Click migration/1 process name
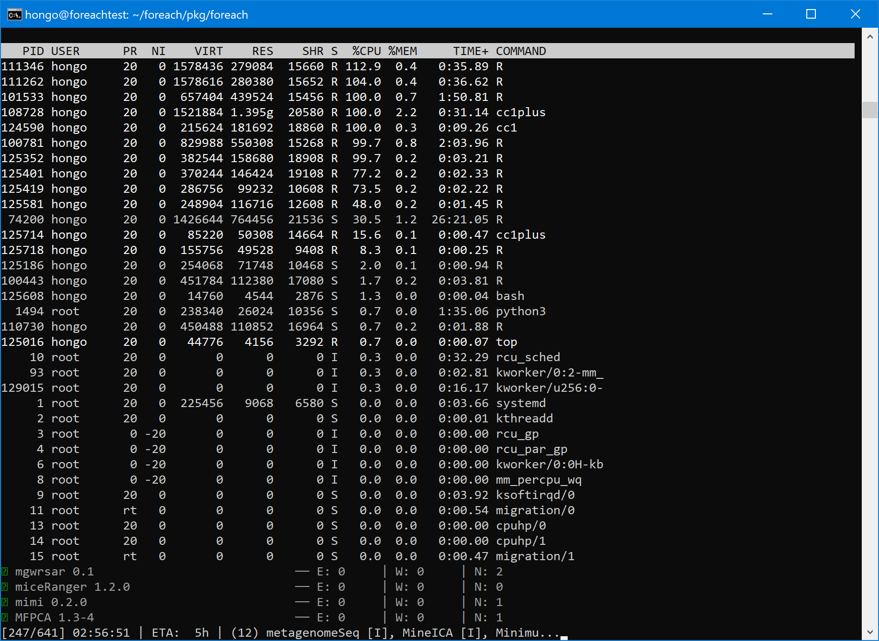The image size is (879, 641). click(x=535, y=556)
